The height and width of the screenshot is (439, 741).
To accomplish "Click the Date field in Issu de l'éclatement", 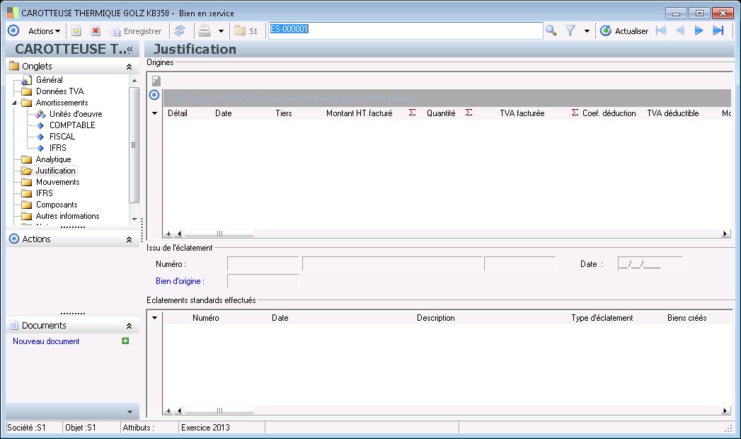I will (x=650, y=263).
